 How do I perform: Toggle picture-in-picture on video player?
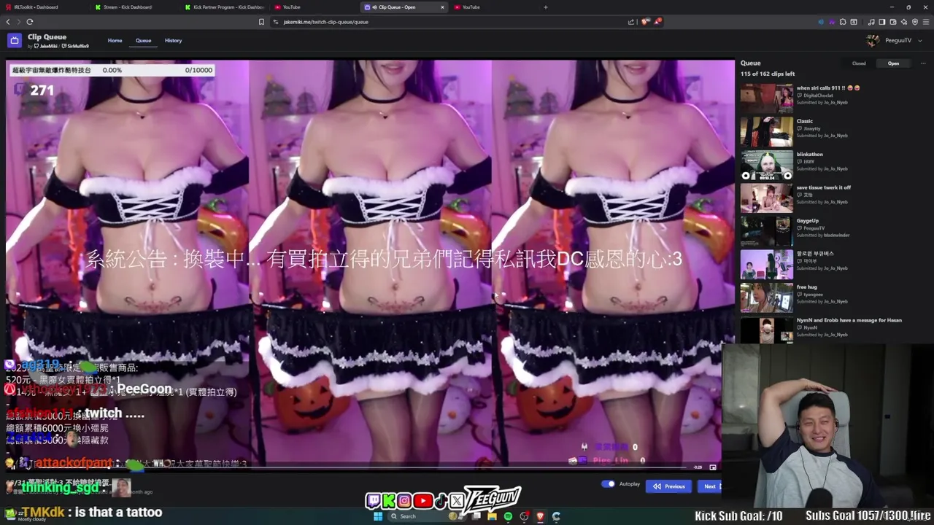(x=713, y=467)
